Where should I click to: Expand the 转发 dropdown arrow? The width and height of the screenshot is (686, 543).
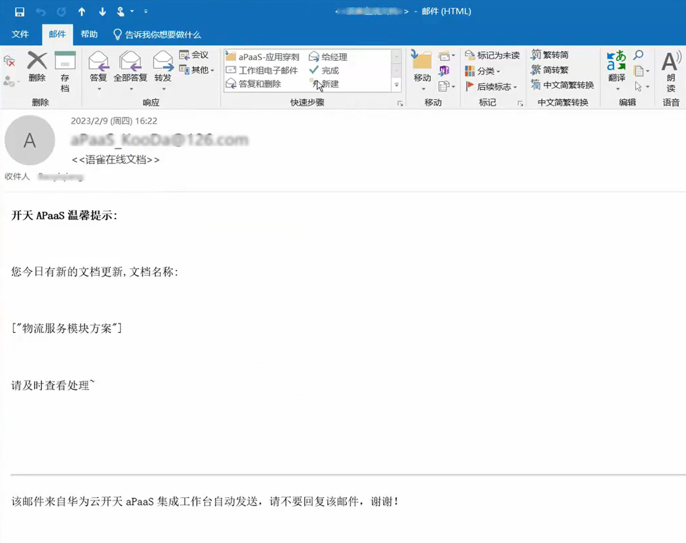[164, 89]
